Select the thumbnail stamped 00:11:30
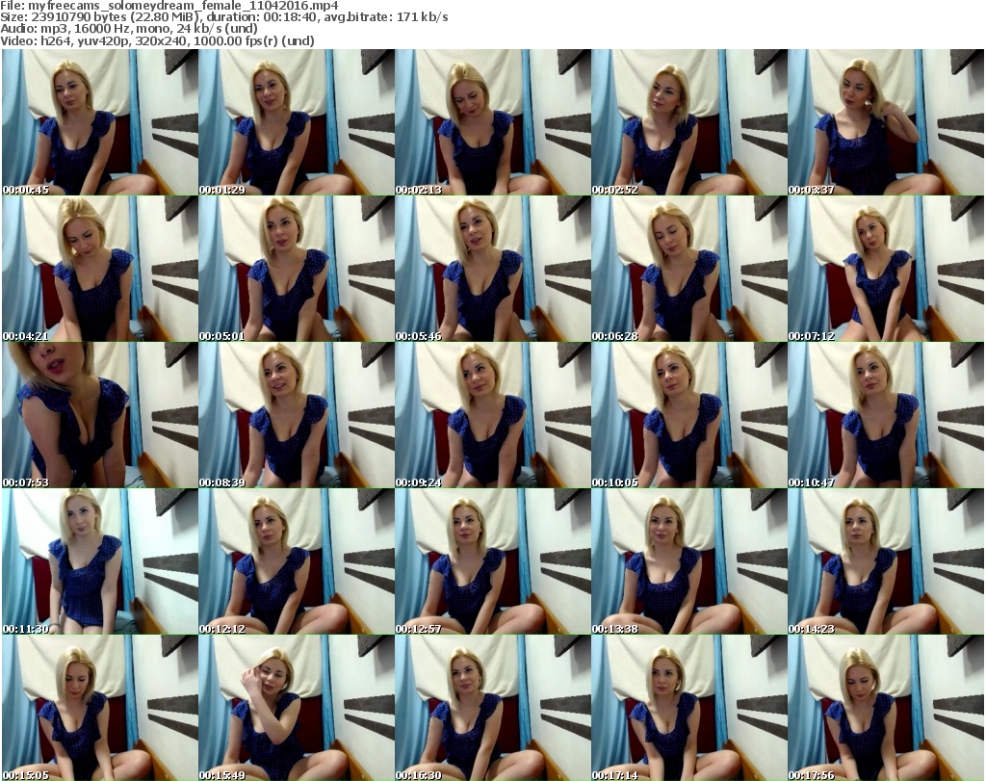The width and height of the screenshot is (986, 781). (x=100, y=561)
